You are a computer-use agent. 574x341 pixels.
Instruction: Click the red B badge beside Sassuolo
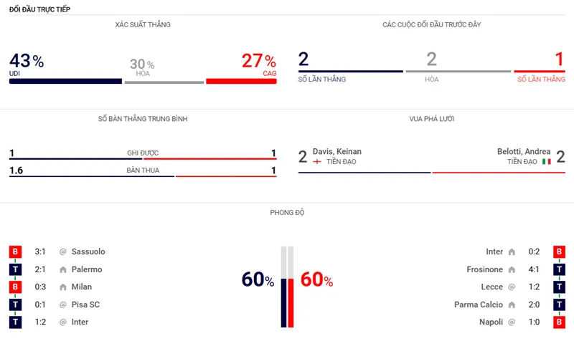point(15,251)
